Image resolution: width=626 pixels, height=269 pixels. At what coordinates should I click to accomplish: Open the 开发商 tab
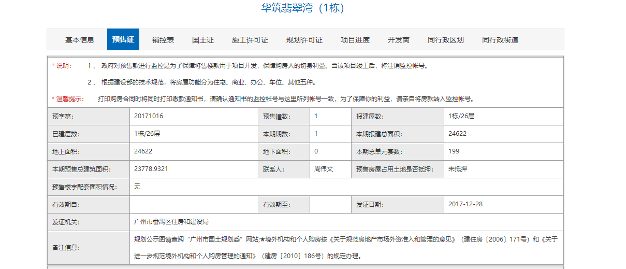[399, 40]
